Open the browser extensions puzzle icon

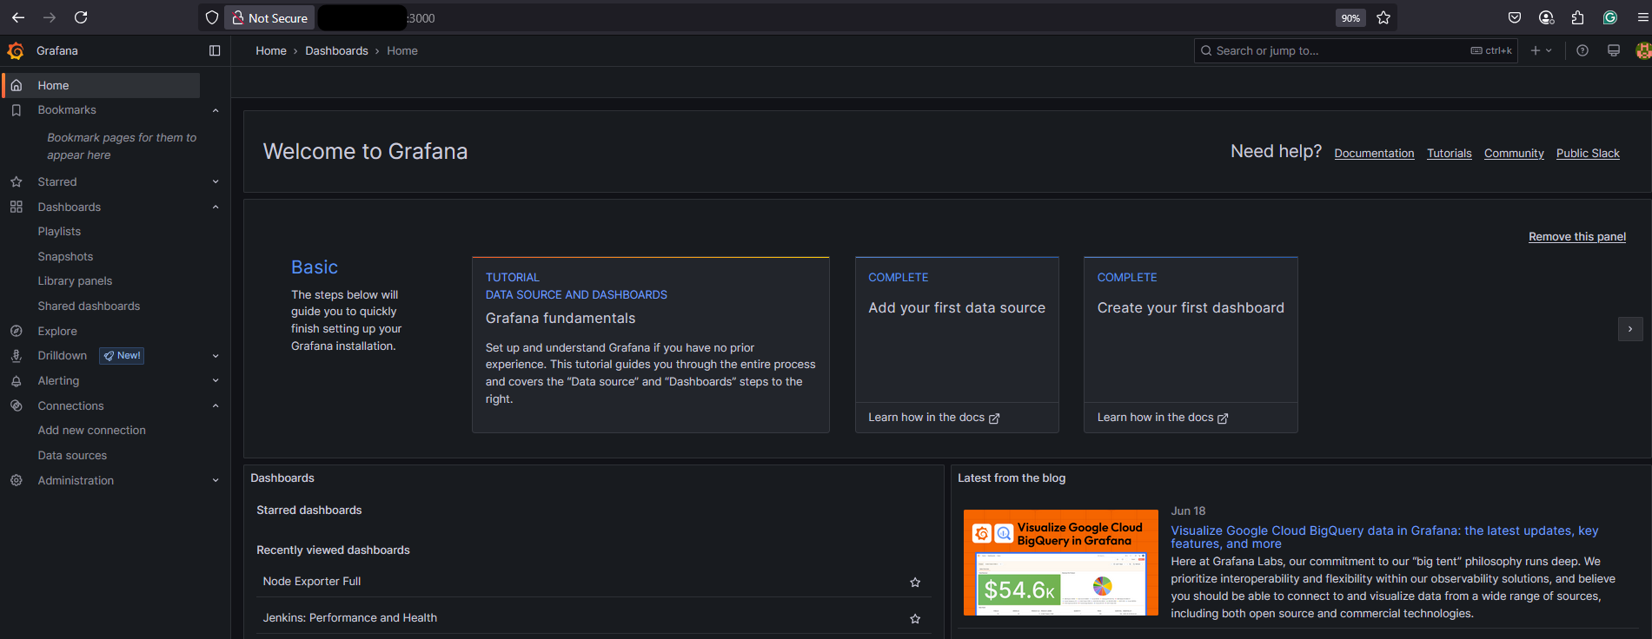1578,17
